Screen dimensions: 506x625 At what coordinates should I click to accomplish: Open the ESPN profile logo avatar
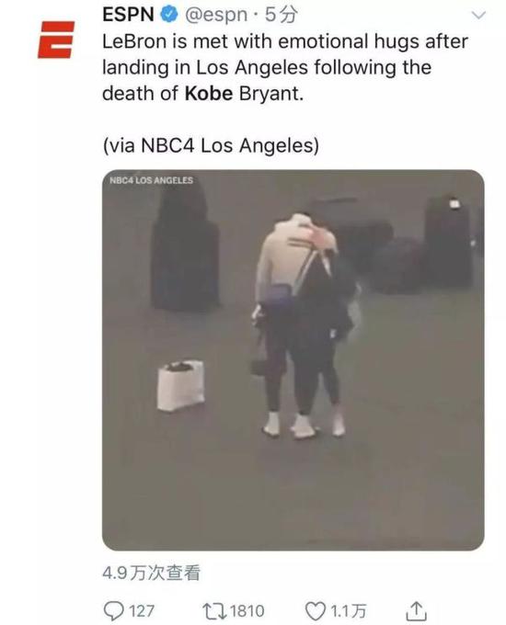click(x=56, y=40)
